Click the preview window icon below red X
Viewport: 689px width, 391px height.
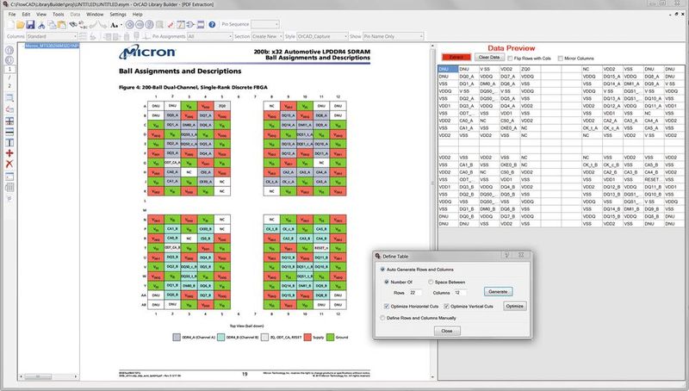coord(9,177)
